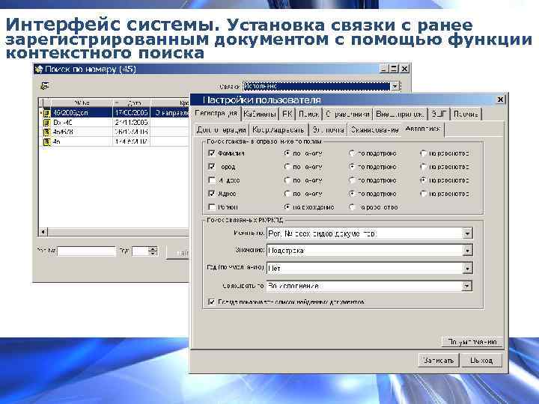Image resolution: width=539 pixels, height=404 pixels.
Task: Click document icon of the third list row
Action: pos(46,132)
